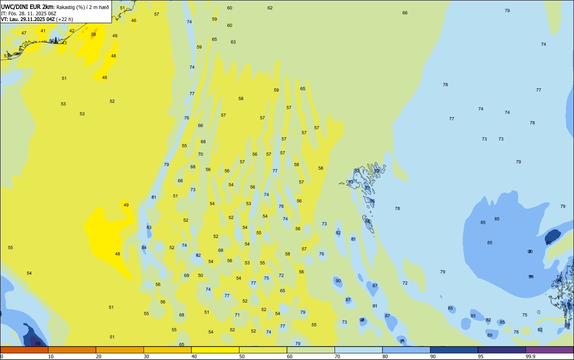Click the humidity value 91 on the map
Screen dimensions: 574x360
pos(402,342)
